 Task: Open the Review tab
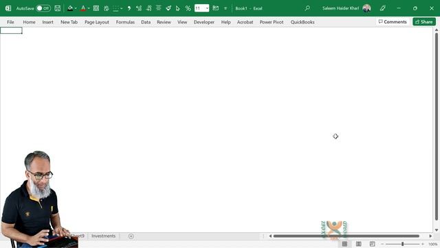[164, 22]
